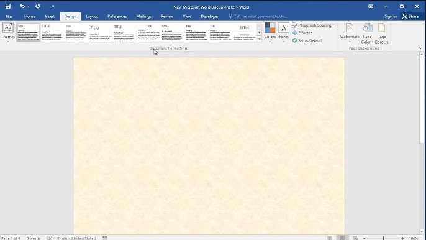Go to the References tab

(x=117, y=16)
